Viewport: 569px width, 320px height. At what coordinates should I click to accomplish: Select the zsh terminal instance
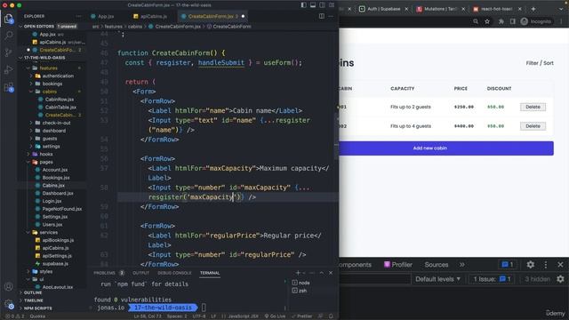click(300, 291)
